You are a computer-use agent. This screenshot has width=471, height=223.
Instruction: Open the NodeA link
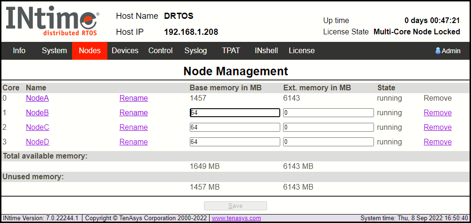click(x=37, y=98)
